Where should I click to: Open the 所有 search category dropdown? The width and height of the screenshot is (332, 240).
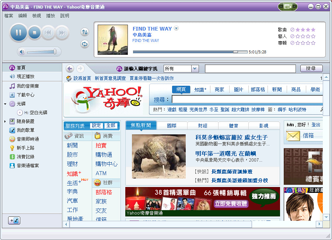195,69
